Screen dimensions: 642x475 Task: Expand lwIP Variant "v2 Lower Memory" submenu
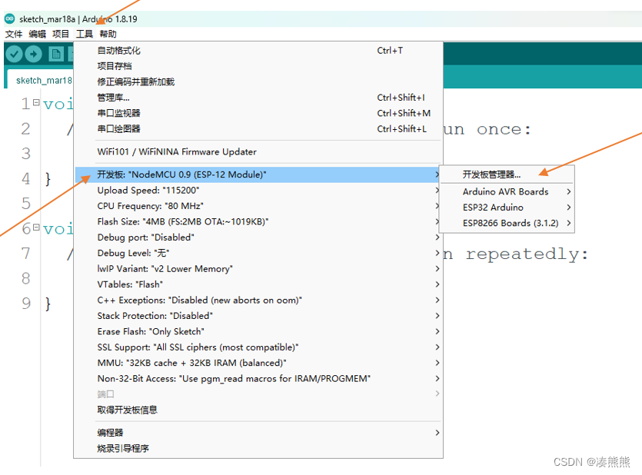click(x=259, y=269)
